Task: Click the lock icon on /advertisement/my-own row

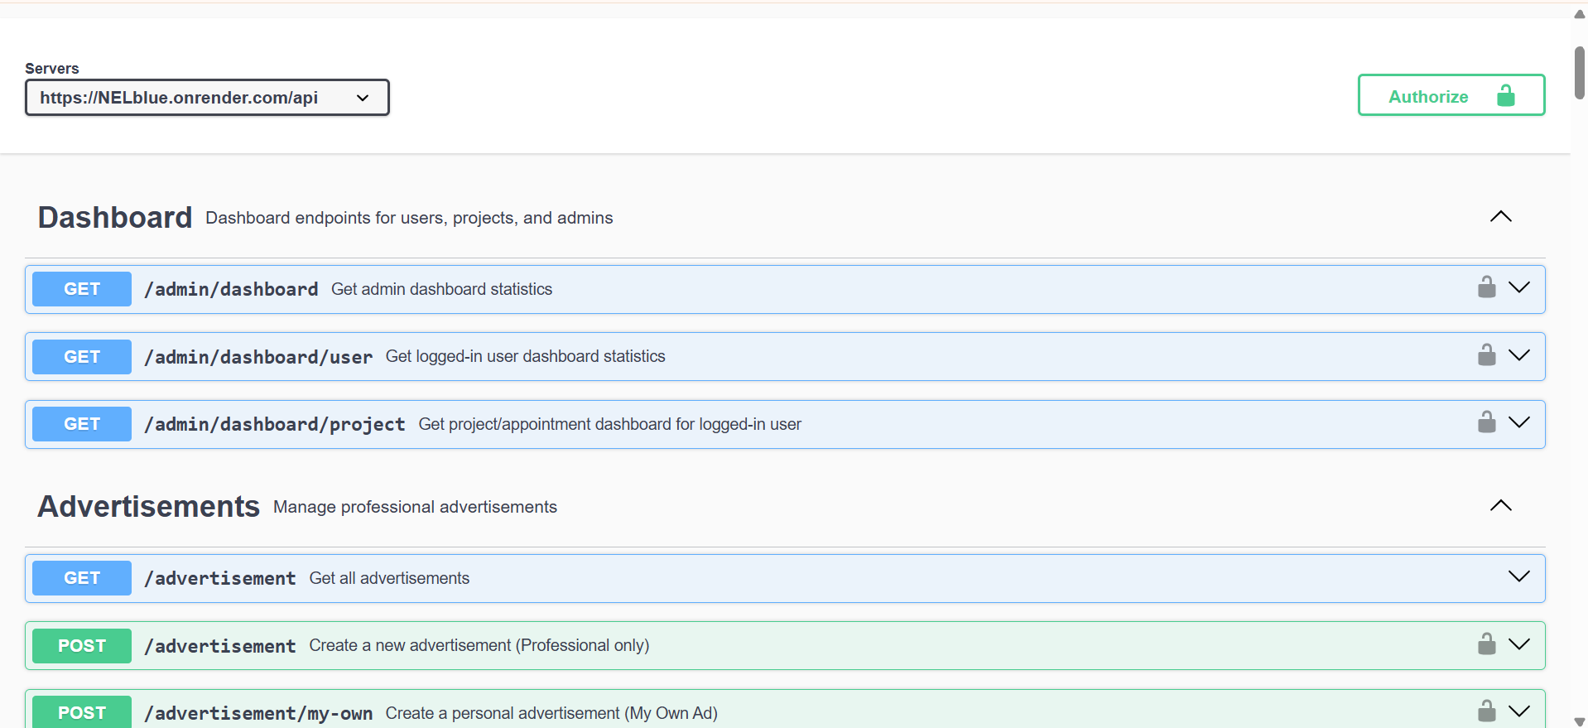Action: point(1486,711)
